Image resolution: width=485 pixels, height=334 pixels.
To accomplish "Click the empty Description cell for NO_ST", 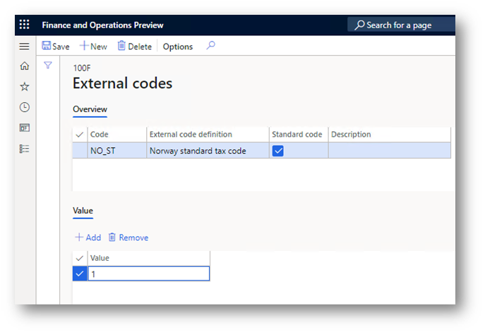I will pos(390,151).
